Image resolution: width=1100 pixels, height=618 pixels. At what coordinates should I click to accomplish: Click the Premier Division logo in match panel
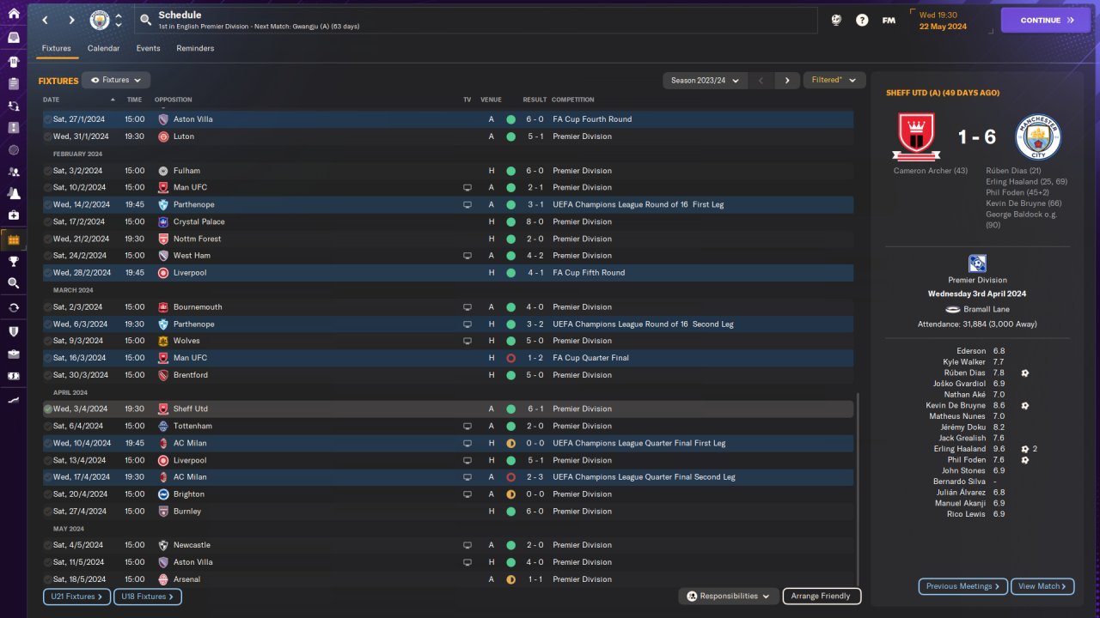[x=977, y=264]
